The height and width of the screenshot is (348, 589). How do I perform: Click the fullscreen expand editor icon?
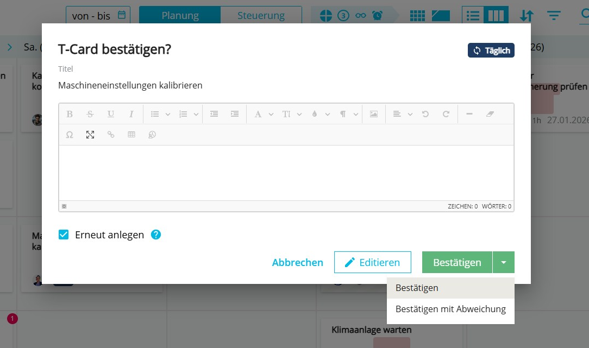coord(90,135)
